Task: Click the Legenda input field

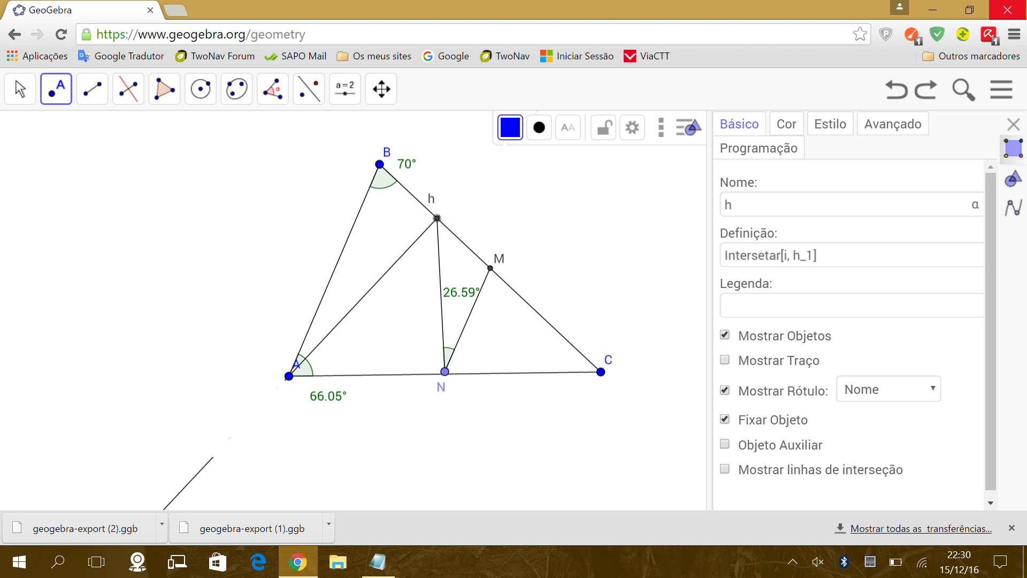Action: click(852, 306)
